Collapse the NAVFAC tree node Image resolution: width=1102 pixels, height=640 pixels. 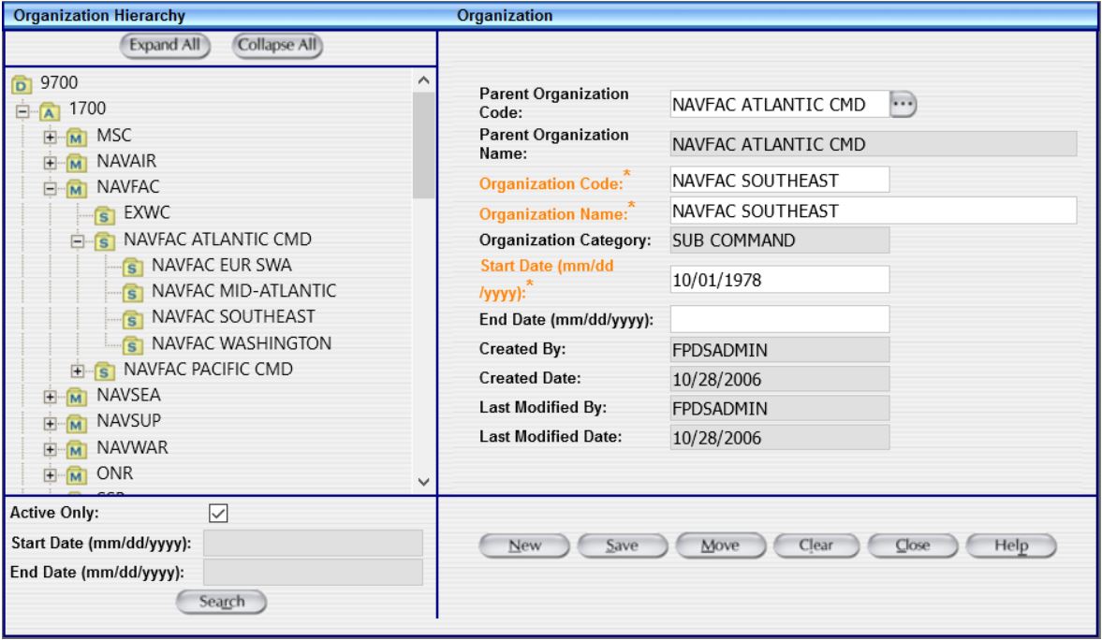[x=50, y=188]
